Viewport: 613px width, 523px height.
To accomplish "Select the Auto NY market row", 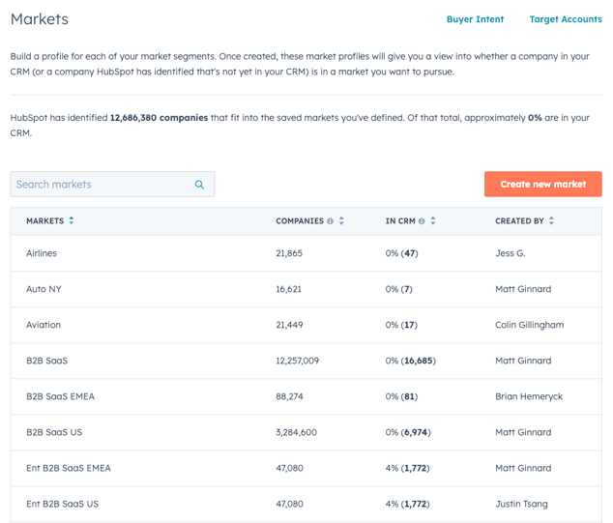I will (x=44, y=289).
